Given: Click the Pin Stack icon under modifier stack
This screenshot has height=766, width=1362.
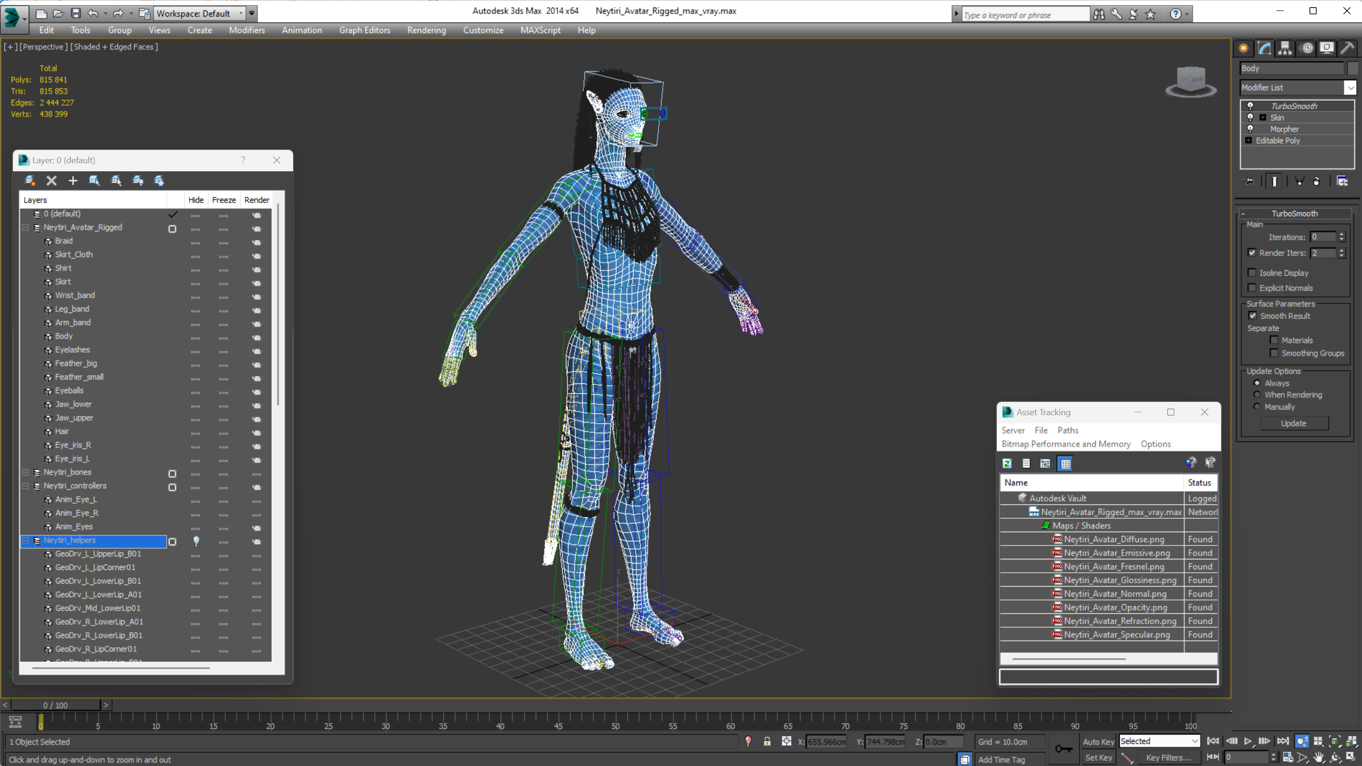Looking at the screenshot, I should click(x=1249, y=181).
